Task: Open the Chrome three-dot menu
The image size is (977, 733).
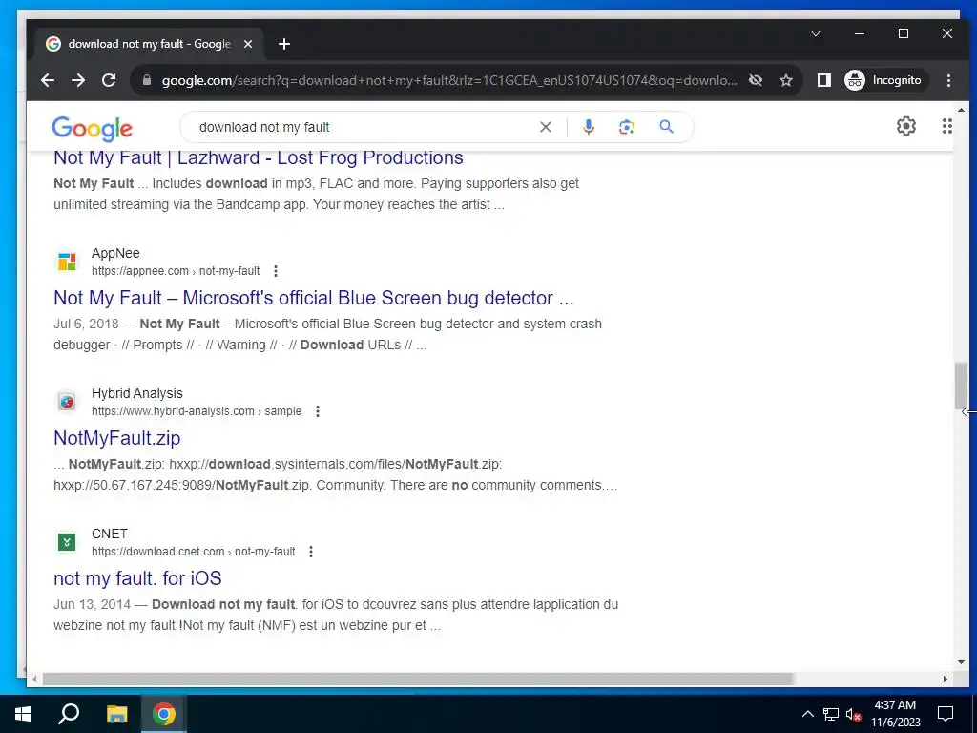Action: (x=948, y=80)
